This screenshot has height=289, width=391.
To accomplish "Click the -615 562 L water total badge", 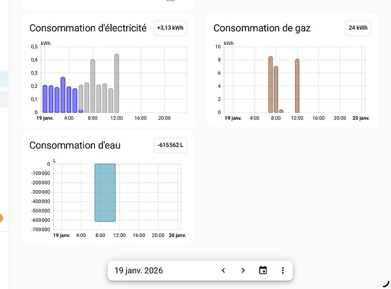I will (x=170, y=144).
